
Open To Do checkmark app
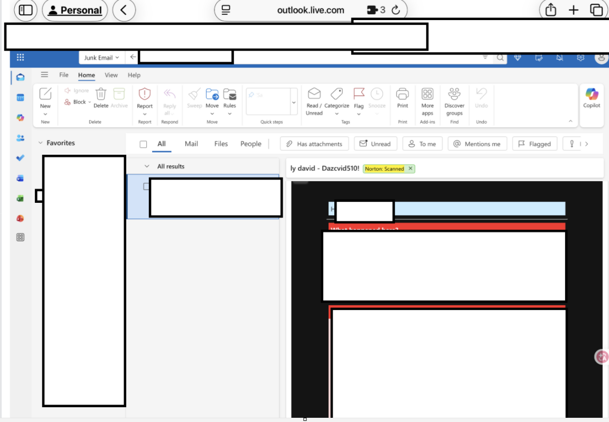[x=20, y=157]
